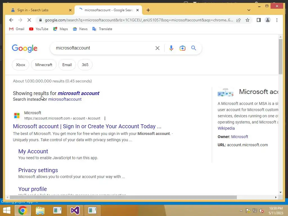This screenshot has height=216, width=288.
Task: Open Visual Studio from the taskbar
Action: coord(75,210)
